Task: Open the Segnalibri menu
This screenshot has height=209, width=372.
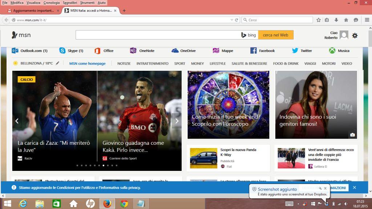Action: (x=70, y=3)
